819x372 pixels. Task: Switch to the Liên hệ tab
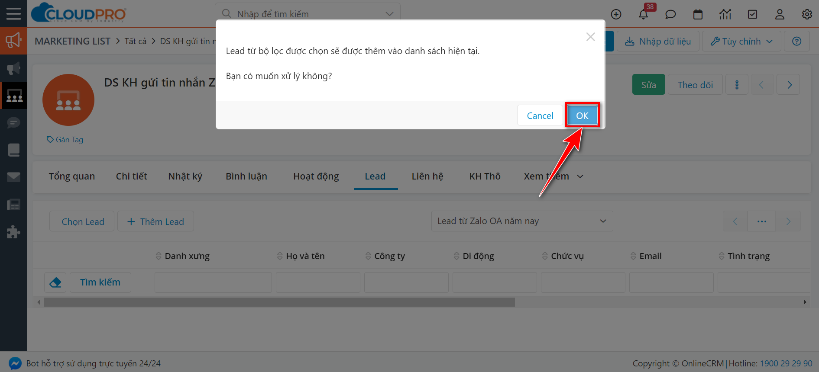coord(427,176)
